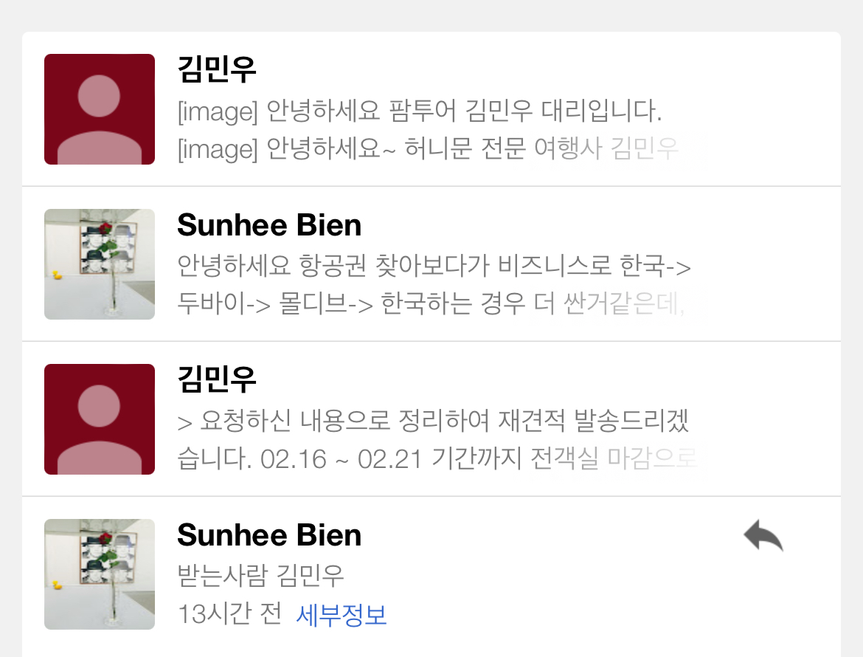Click the 13시간 전 timestamp
863x657 pixels.
[x=229, y=614]
